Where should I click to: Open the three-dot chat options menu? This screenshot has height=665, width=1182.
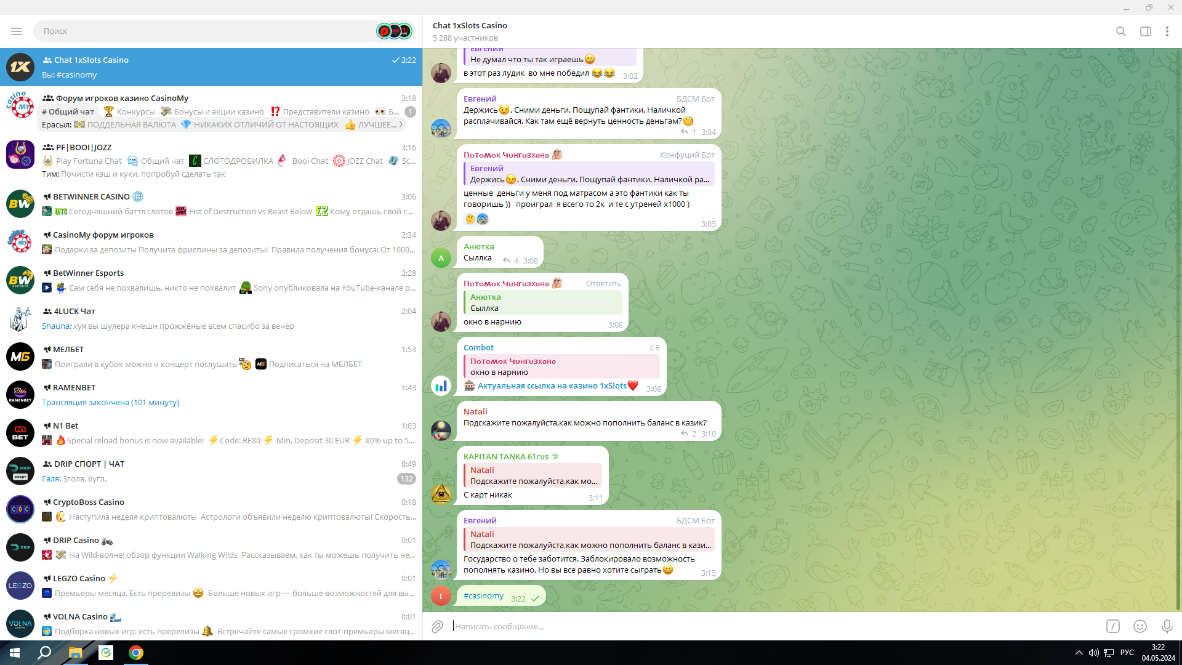(x=1167, y=31)
